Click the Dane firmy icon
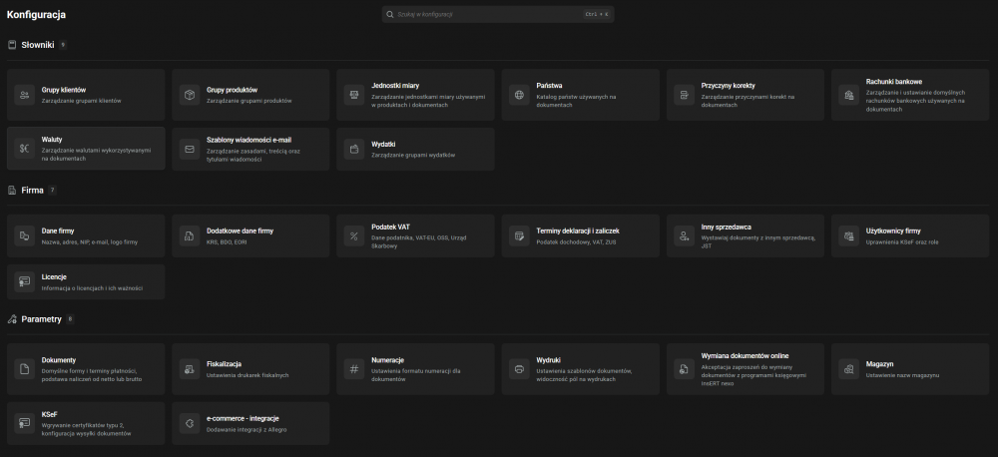998x457 pixels. (x=24, y=236)
